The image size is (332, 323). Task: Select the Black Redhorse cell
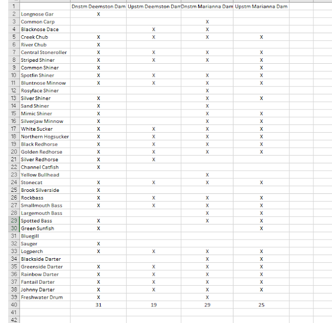[45, 144]
